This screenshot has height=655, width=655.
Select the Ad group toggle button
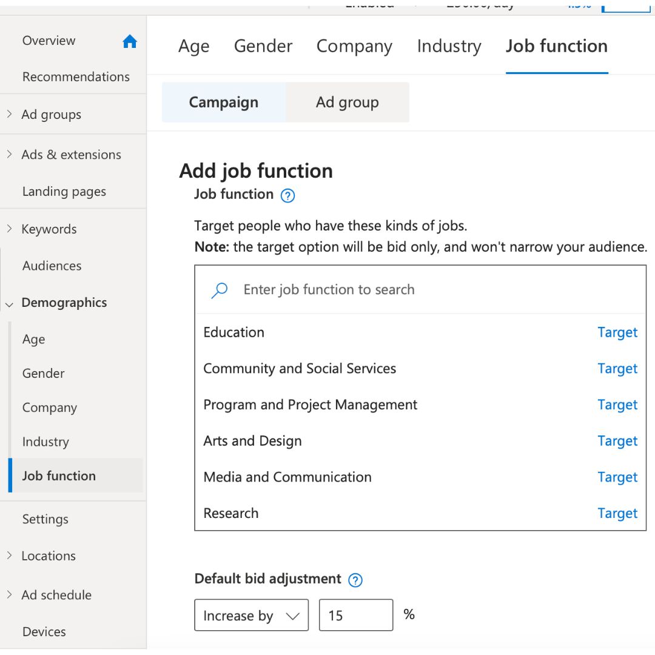(347, 102)
